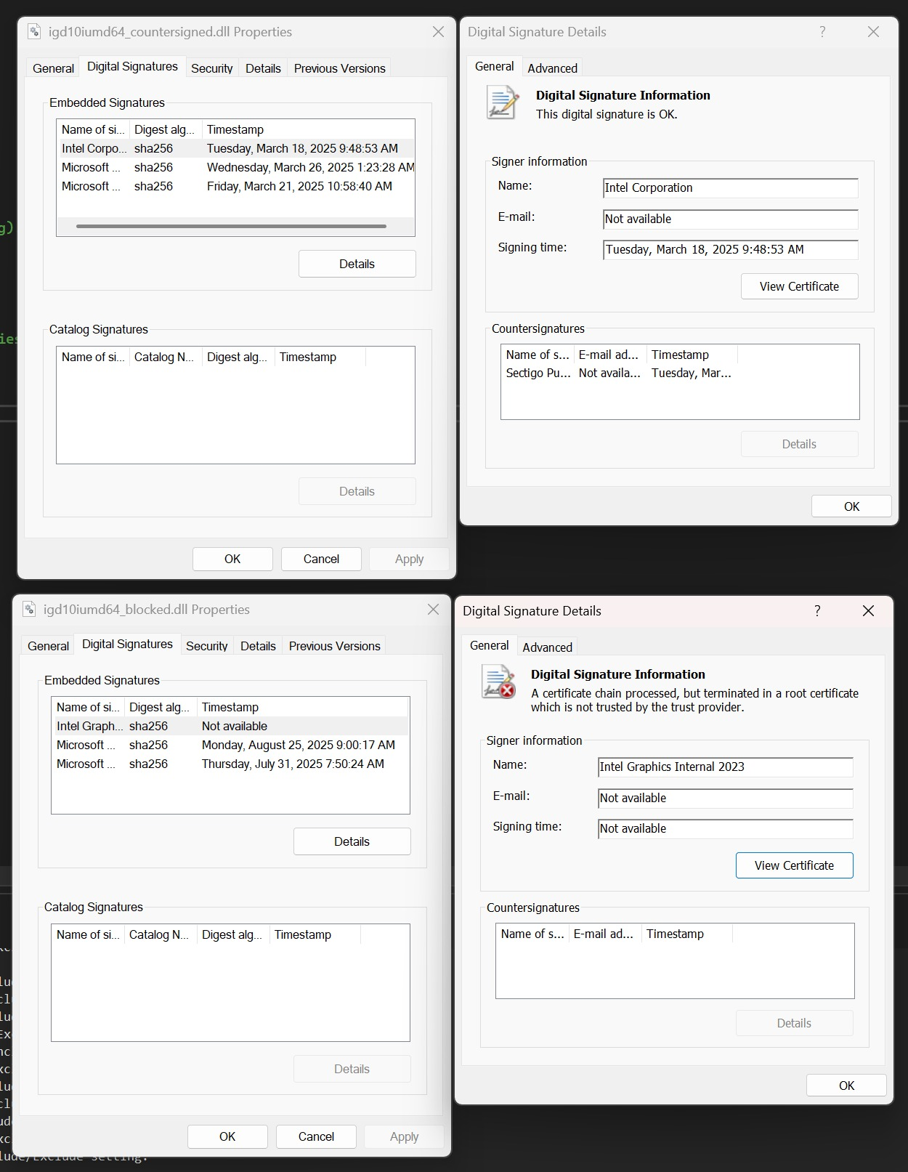Click the file icon in countersigned.dll Properties title

[x=33, y=31]
